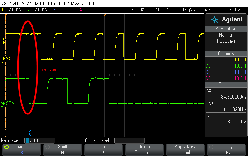Image resolution: width=248 pixels, height=156 pixels.
Task: Open the Channels panel header
Action: click(x=226, y=53)
